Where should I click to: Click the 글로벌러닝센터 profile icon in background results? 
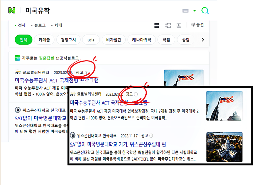[x=18, y=72]
